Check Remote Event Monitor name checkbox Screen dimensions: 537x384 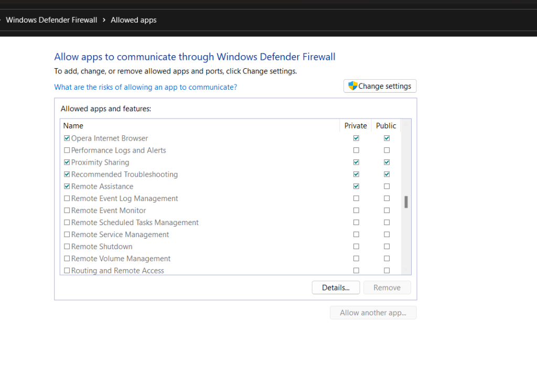(67, 210)
